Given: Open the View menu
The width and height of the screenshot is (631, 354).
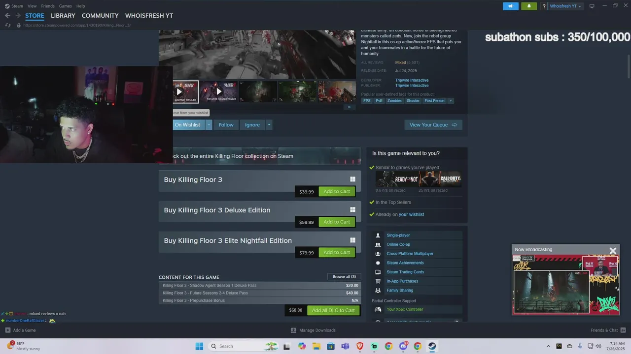Looking at the screenshot, I should pos(32,6).
